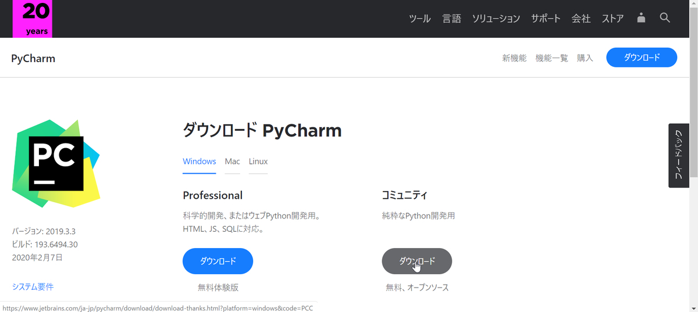This screenshot has width=698, height=312.
Task: Open the 会社 menu
Action: [x=581, y=19]
